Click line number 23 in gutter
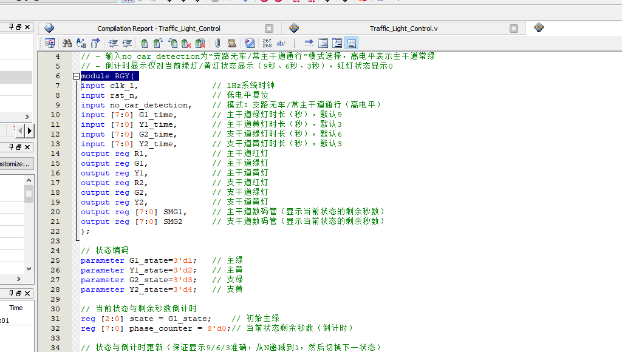Viewport: 622px width, 352px height. point(55,241)
